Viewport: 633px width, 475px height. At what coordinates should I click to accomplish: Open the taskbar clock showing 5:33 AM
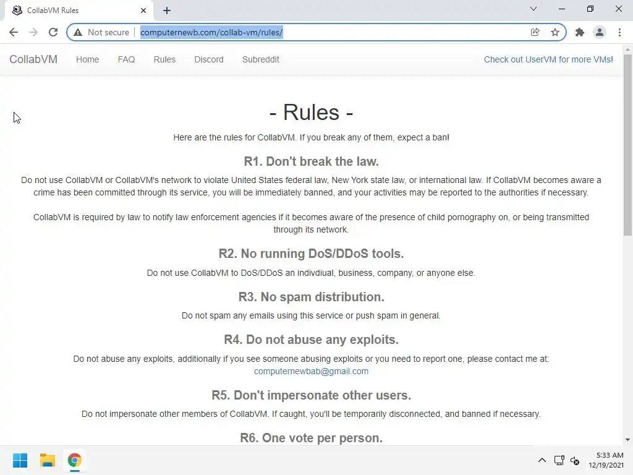(x=606, y=460)
